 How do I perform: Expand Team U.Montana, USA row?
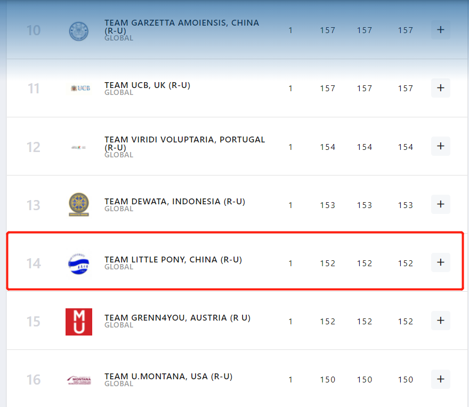440,379
